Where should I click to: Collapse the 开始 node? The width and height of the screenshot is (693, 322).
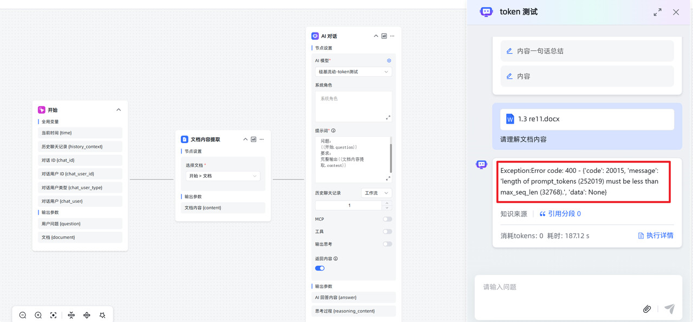(x=119, y=110)
